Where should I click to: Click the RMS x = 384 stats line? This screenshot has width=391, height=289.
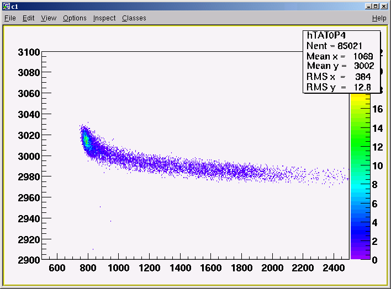(339, 77)
